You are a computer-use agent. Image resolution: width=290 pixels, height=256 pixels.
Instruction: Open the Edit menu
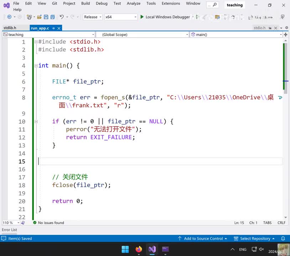click(28, 3)
